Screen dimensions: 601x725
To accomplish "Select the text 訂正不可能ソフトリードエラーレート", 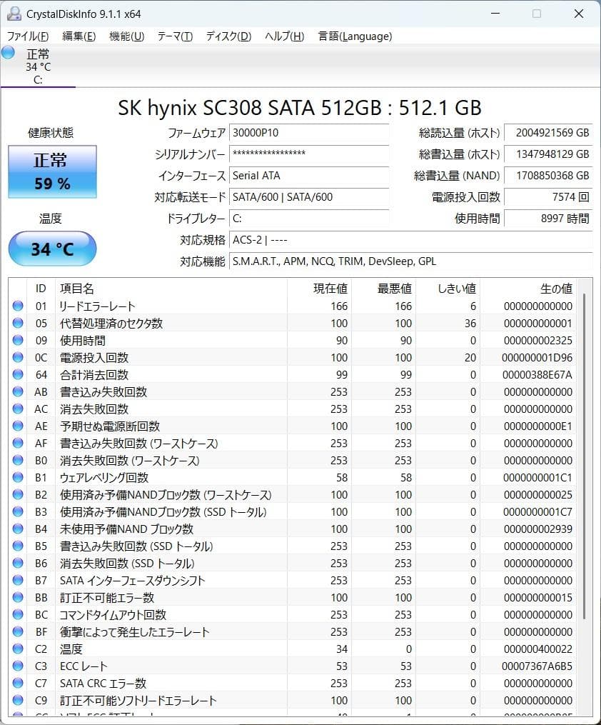I will [x=138, y=701].
